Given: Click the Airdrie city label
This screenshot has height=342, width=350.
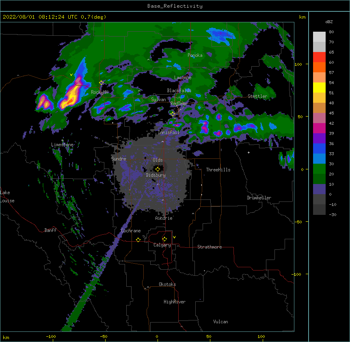Looking at the screenshot, I should point(164,218).
